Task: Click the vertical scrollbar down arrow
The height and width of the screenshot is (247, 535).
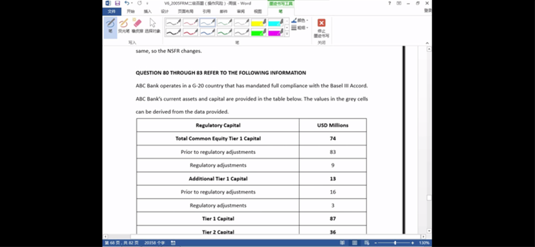Action: pos(429,231)
